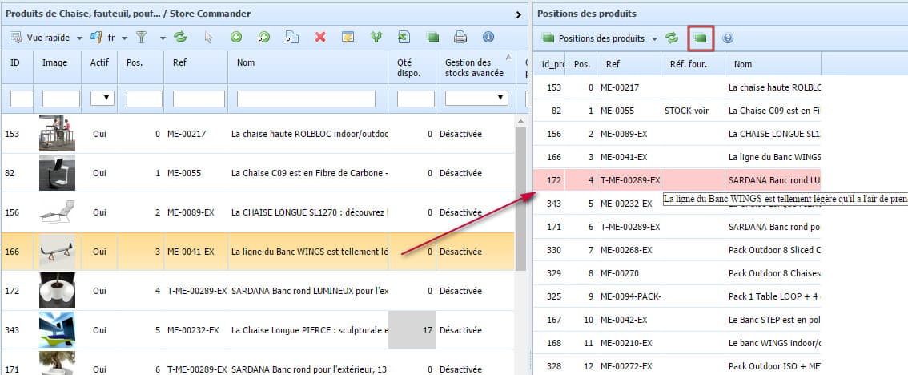Click the Excel export icon
Screen dimensions: 908x375
click(404, 38)
